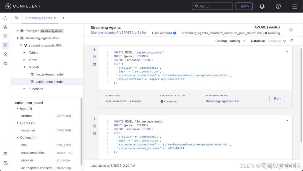Open the feedback chat sidebar icon
The height and width of the screenshot is (171, 303).
(5, 154)
